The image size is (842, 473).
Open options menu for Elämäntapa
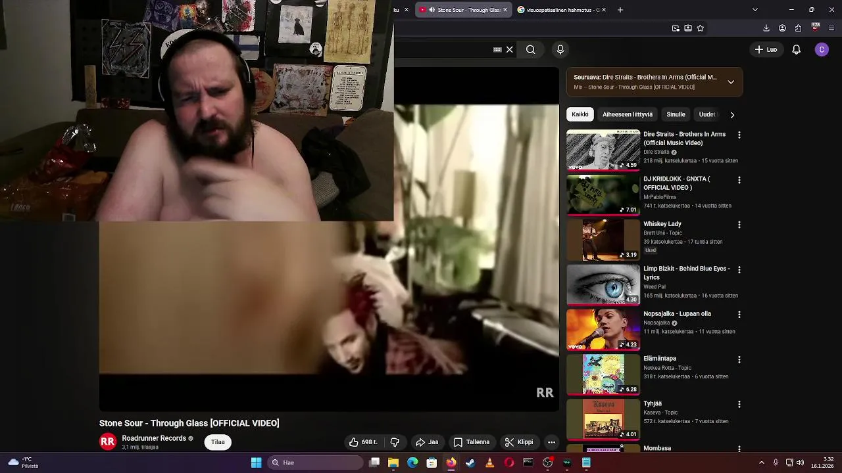click(x=739, y=359)
